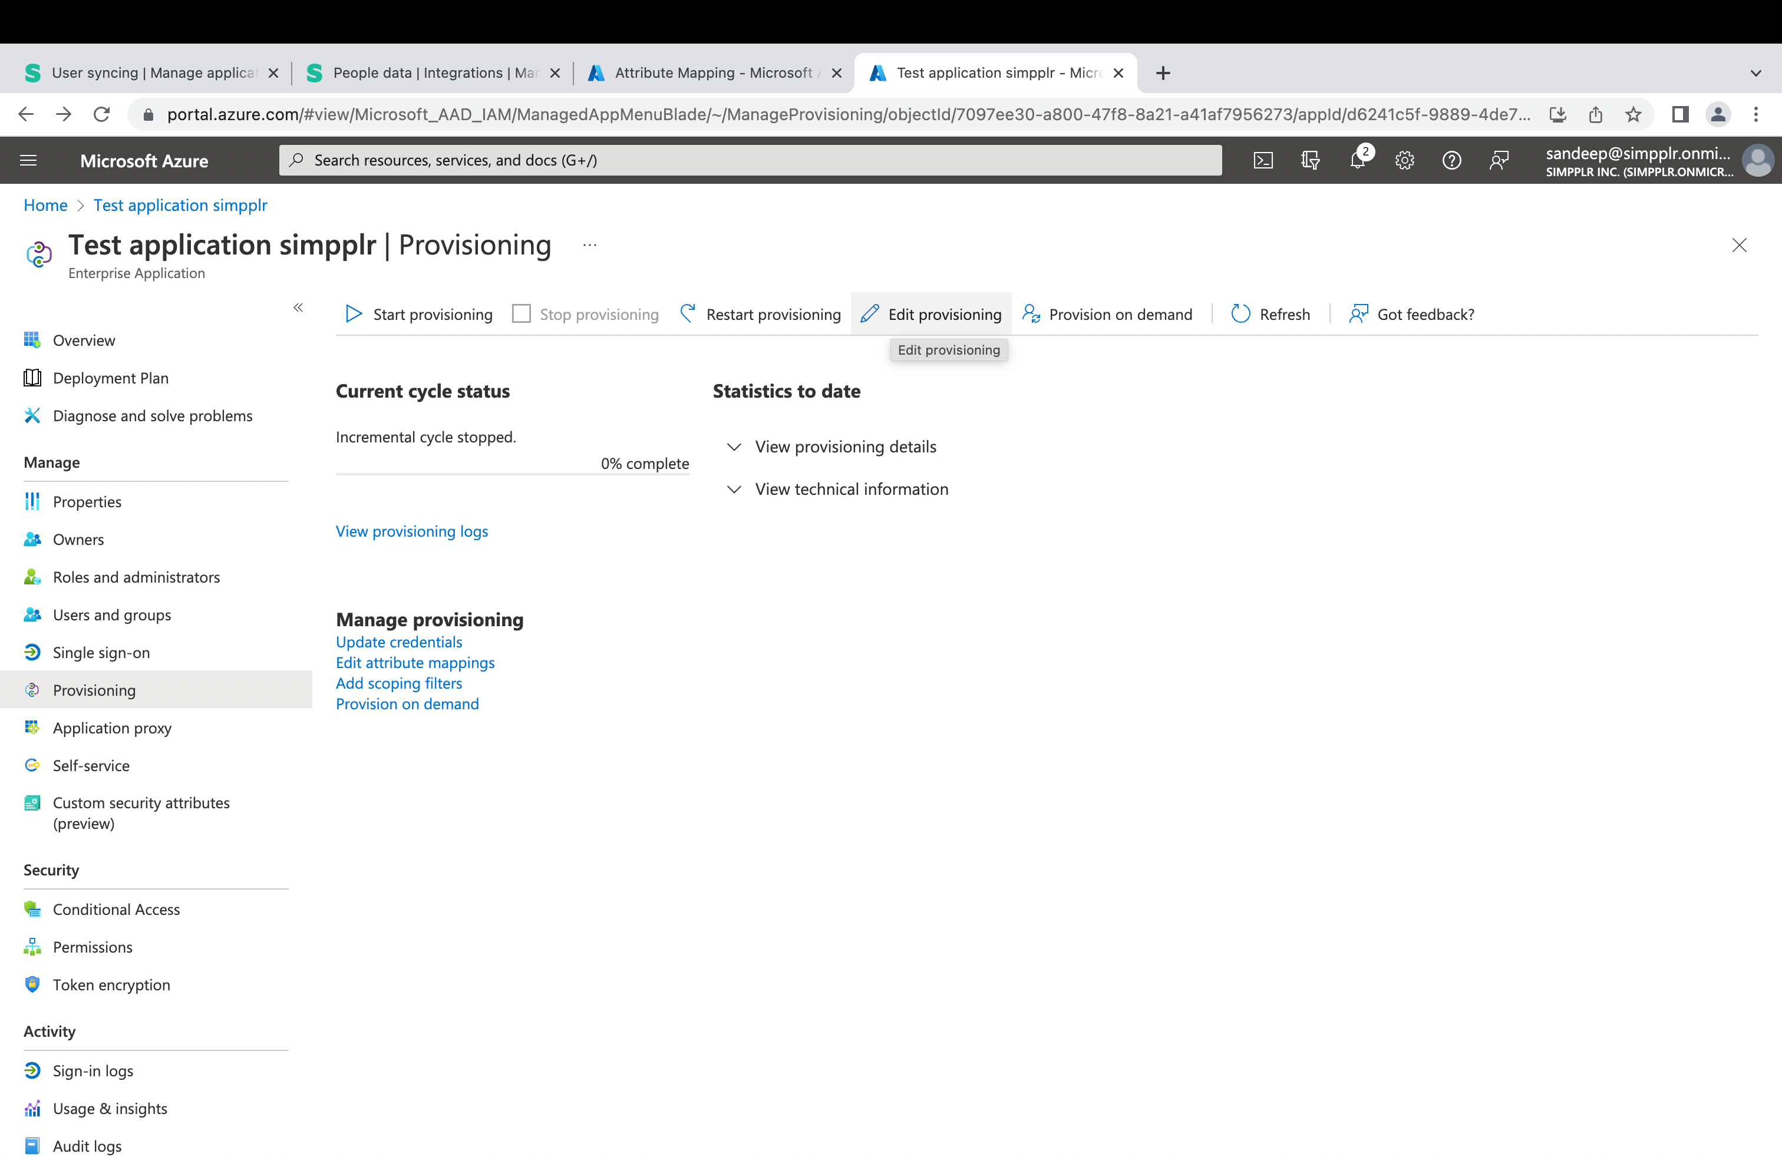Open View provisioning logs
The width and height of the screenshot is (1782, 1157).
pyautogui.click(x=412, y=531)
